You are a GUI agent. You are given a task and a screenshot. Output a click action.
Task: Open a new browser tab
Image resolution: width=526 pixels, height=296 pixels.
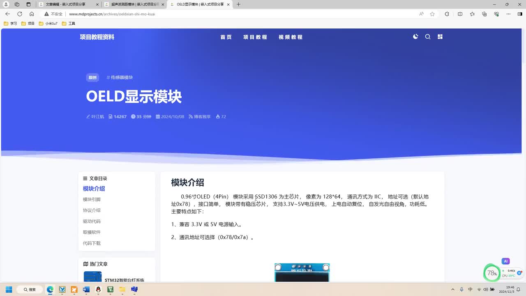pos(238,4)
